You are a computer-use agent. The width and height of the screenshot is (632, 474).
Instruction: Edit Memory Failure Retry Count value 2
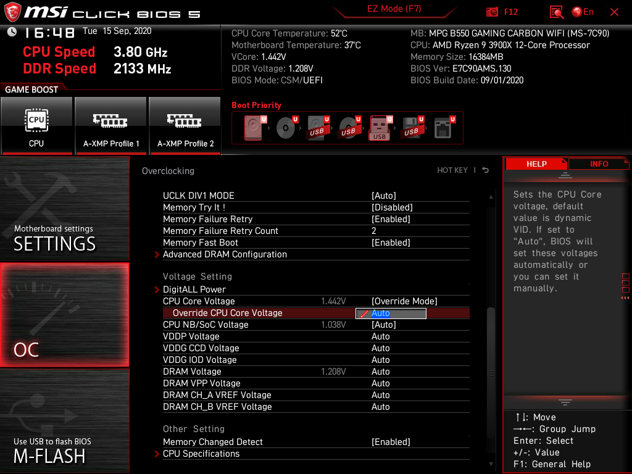(373, 231)
